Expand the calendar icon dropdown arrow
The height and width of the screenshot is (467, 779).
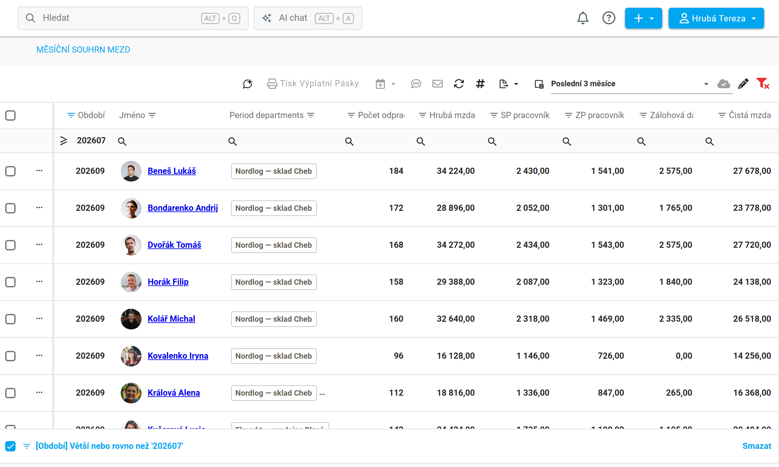pyautogui.click(x=393, y=84)
